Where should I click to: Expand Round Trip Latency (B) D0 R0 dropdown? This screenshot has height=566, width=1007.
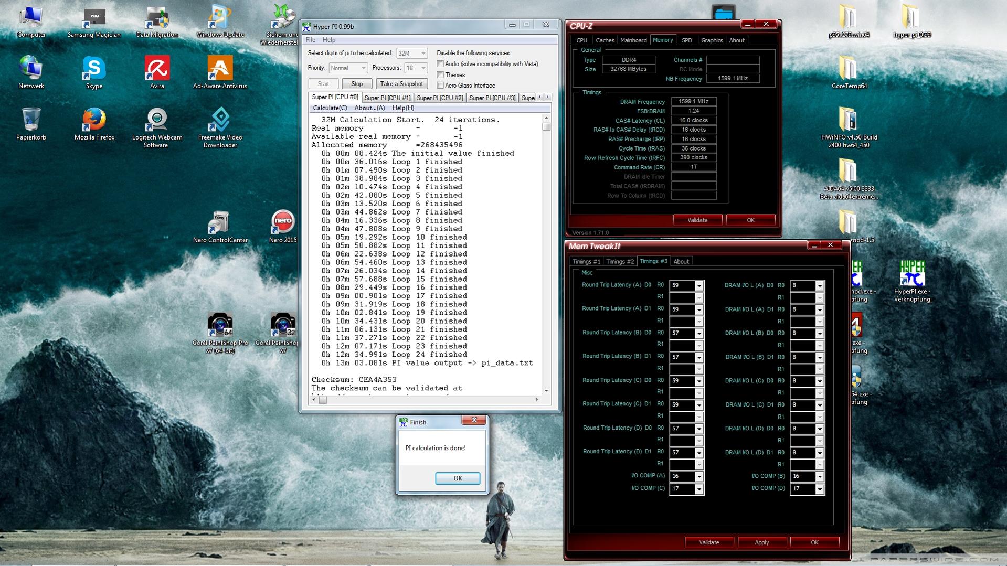pos(699,334)
